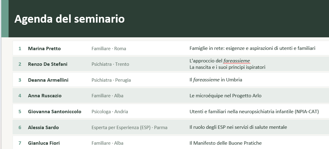This screenshot has height=149, width=329.
Task: Click 'Le microéquipe nel Progetto Arlo' text
Action: [x=225, y=96]
